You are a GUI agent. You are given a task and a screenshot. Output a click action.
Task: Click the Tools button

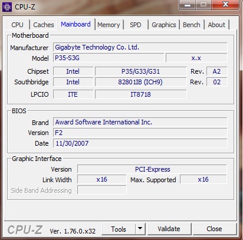pos(119,229)
